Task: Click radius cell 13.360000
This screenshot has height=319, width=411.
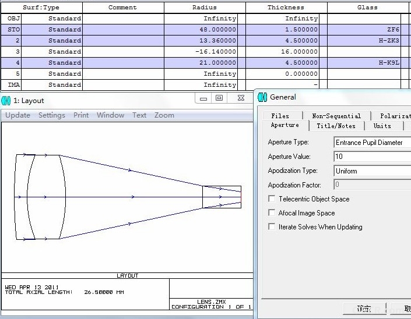Action: pyautogui.click(x=201, y=41)
